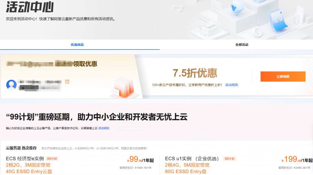Click the 99计划 tag on ECS e实例

[52, 158]
